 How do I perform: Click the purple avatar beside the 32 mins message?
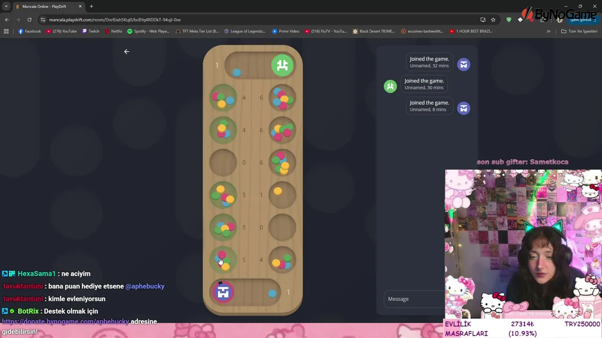pyautogui.click(x=464, y=64)
